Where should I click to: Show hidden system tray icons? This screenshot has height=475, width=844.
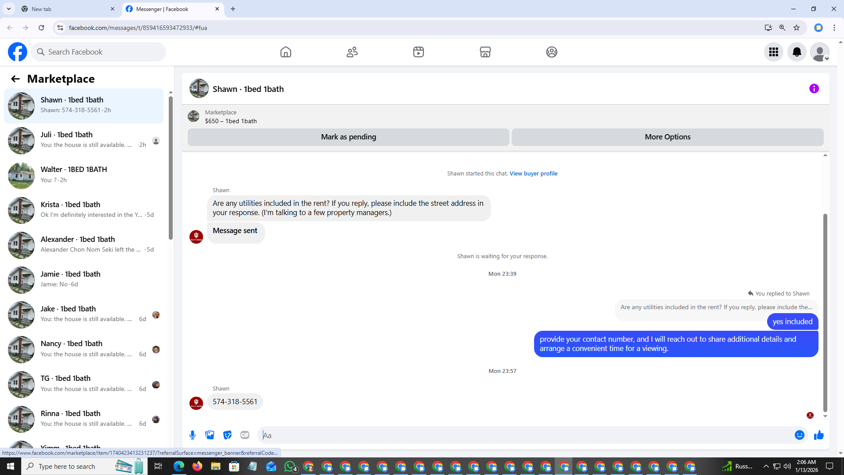pos(766,466)
